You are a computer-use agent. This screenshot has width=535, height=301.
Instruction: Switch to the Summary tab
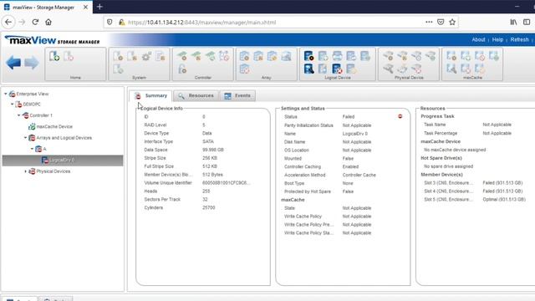150,96
